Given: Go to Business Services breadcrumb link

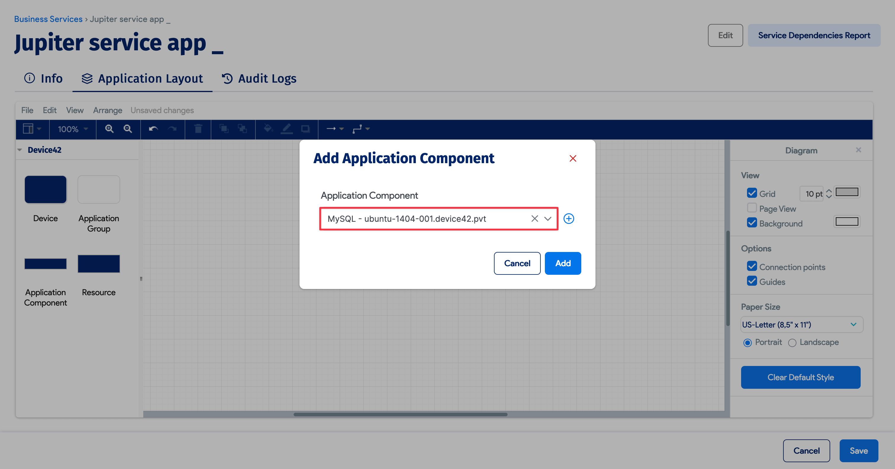Looking at the screenshot, I should [48, 19].
